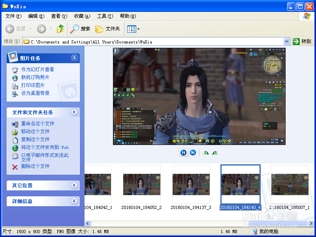316x237 pixels.
Task: Click the 我的电脑 status bar icon
Action: click(255, 231)
